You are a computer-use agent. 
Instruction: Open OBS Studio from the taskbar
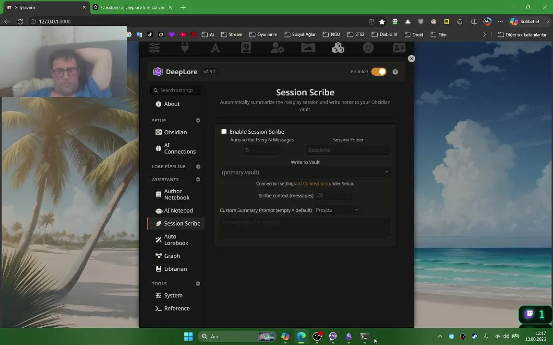(317, 336)
